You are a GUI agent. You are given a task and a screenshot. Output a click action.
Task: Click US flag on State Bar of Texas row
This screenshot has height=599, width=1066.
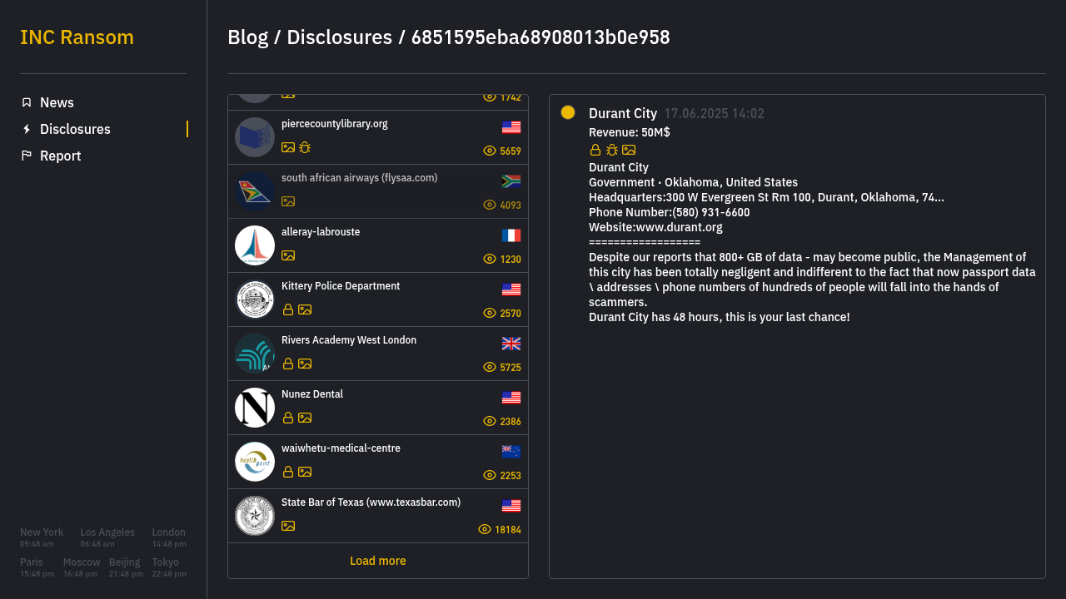(511, 506)
